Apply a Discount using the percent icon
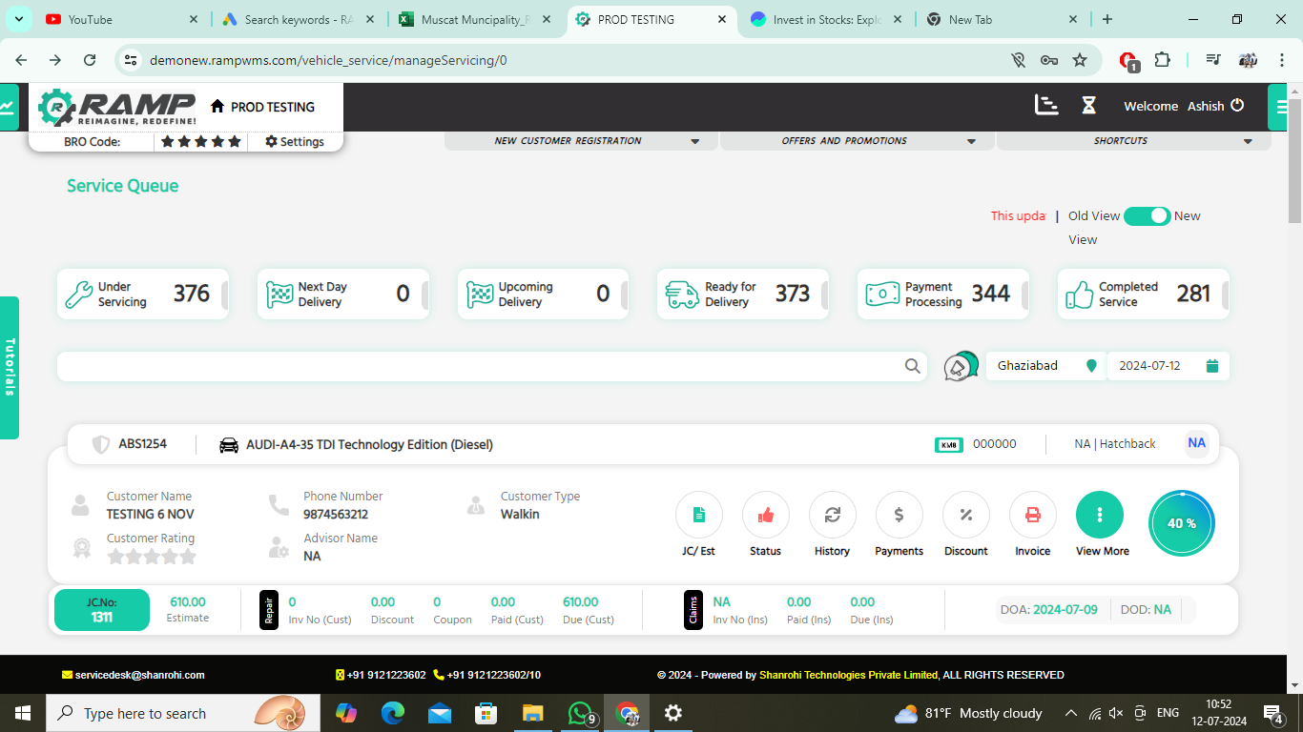 (965, 515)
